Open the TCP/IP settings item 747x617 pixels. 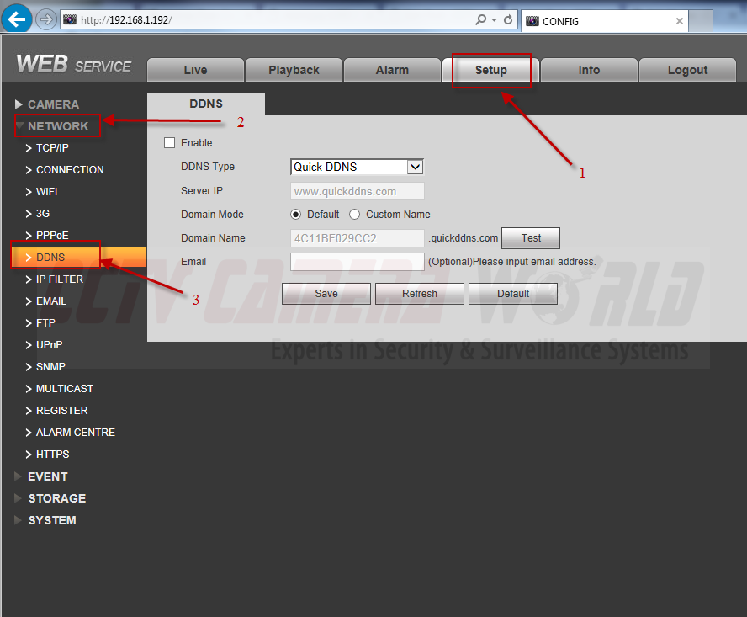(52, 148)
